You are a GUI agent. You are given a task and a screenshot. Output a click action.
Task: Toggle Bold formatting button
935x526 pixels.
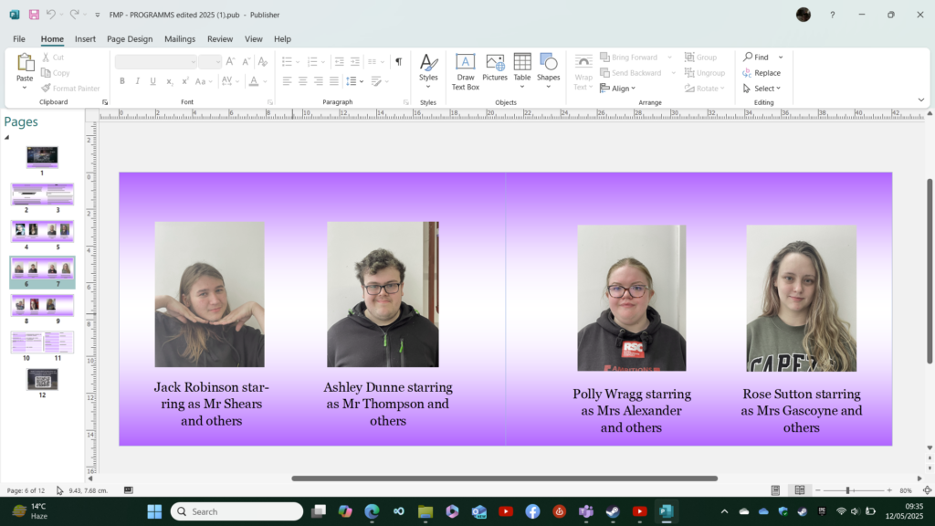(x=122, y=81)
